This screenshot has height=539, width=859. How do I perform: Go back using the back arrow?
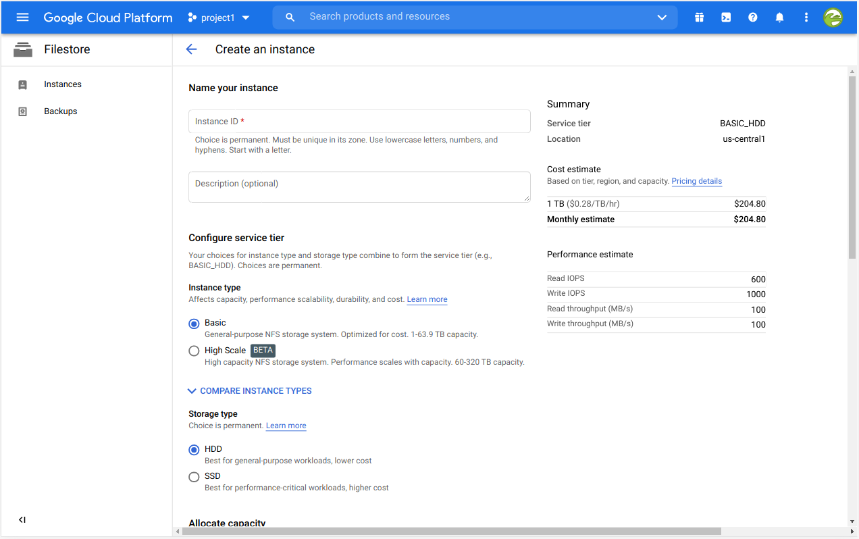[191, 49]
